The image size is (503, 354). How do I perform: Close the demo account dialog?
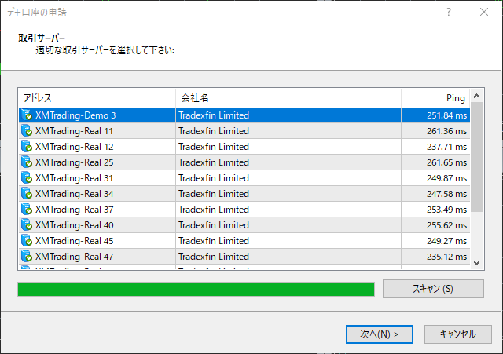point(484,13)
